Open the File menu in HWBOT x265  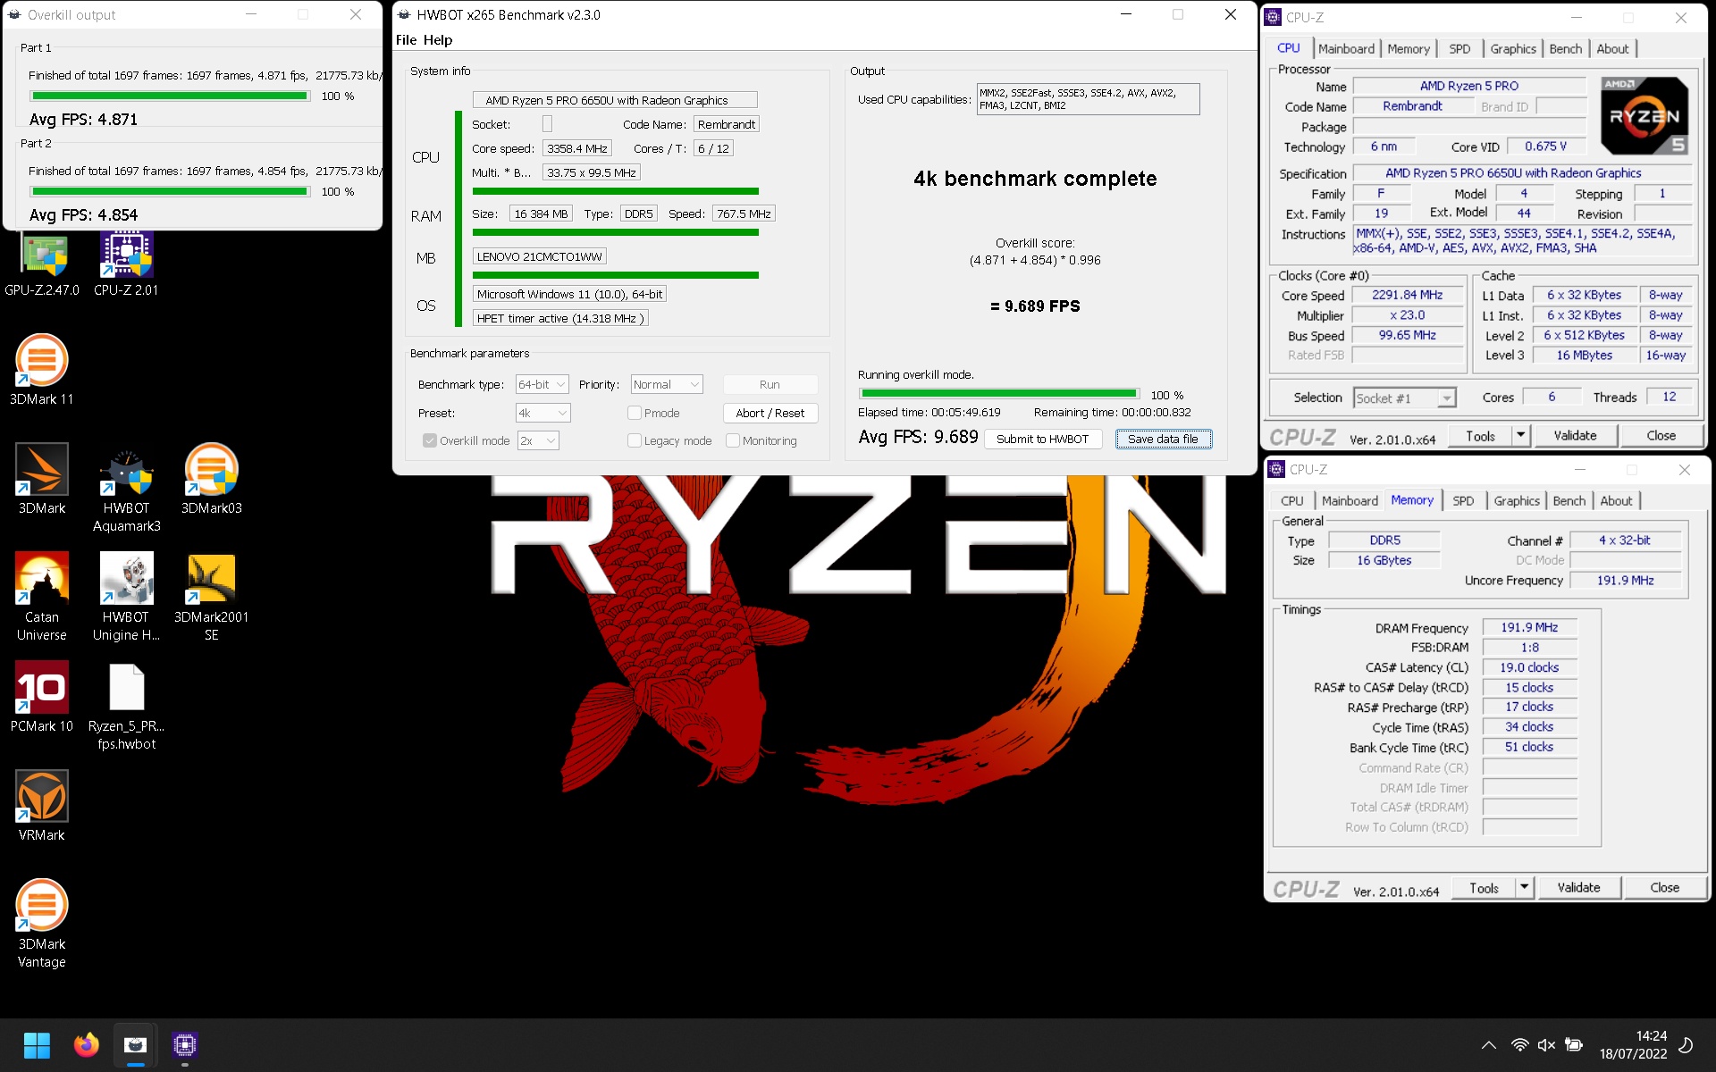[406, 40]
